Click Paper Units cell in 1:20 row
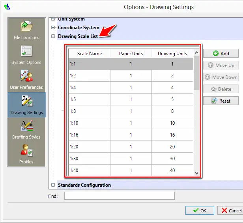Image resolution: width=243 pixels, height=223 pixels. pyautogui.click(x=131, y=147)
